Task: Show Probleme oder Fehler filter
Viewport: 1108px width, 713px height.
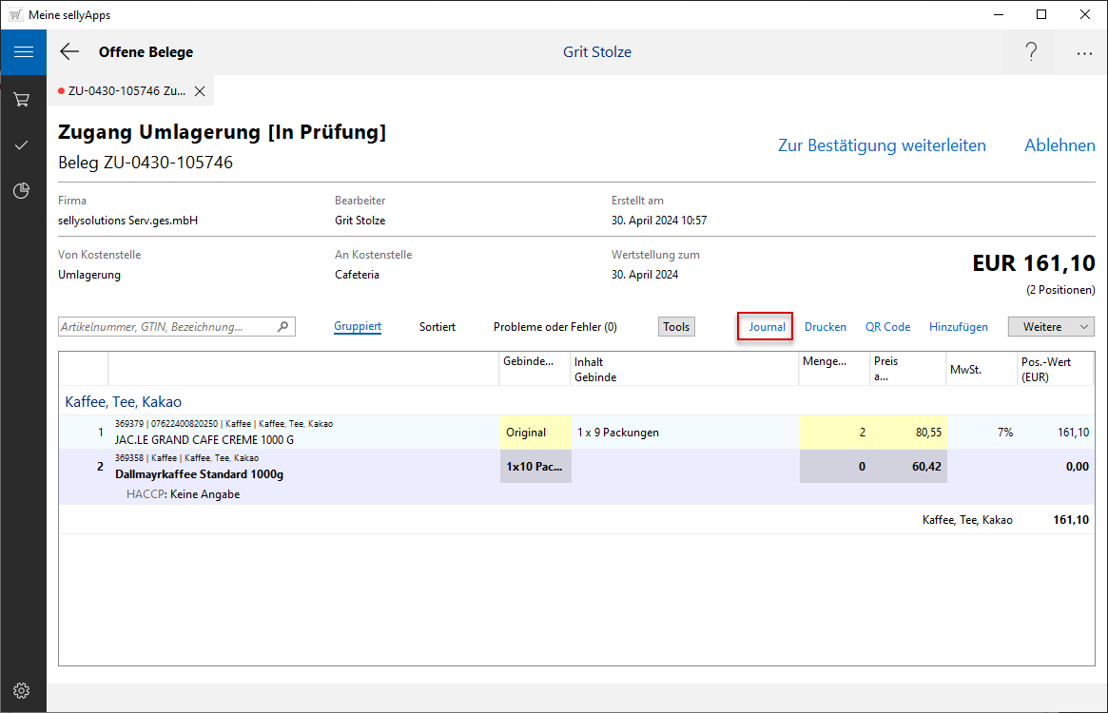Action: tap(554, 326)
